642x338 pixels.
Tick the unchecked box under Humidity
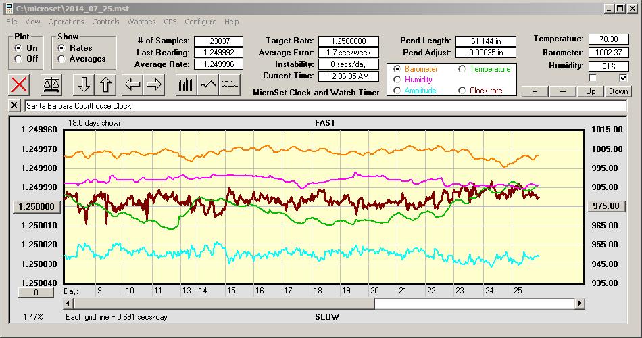(x=593, y=78)
